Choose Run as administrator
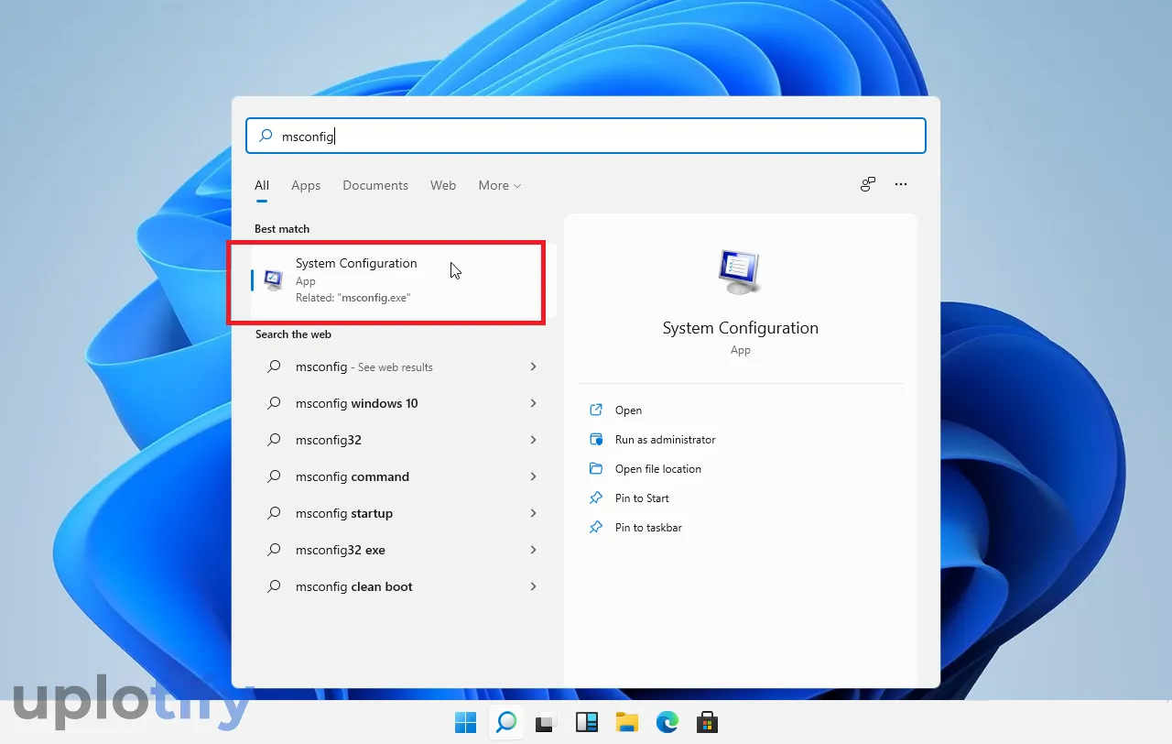Image resolution: width=1172 pixels, height=744 pixels. point(666,440)
